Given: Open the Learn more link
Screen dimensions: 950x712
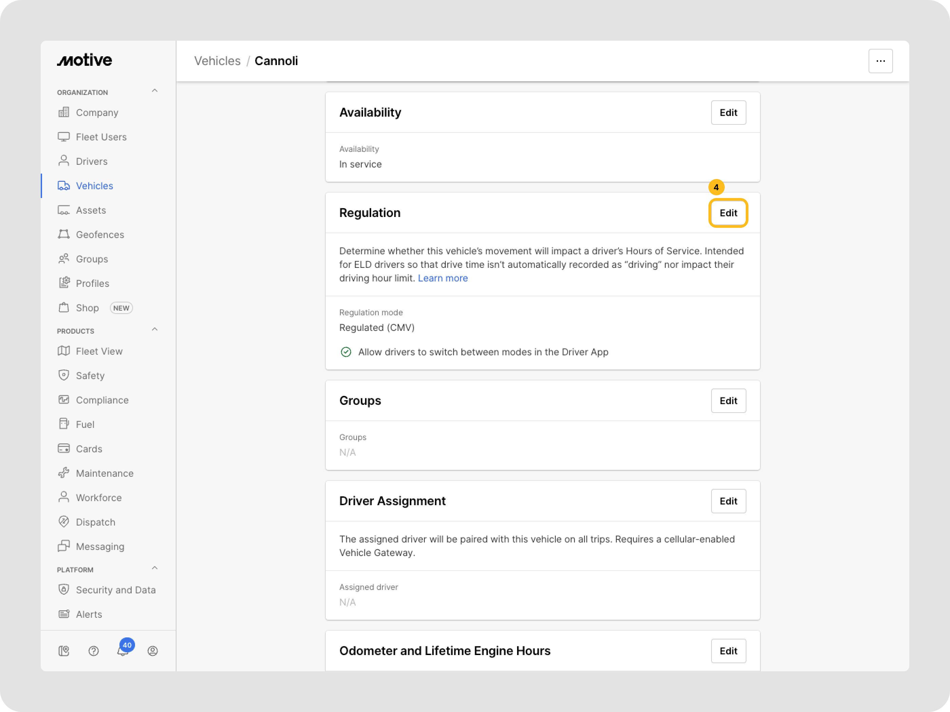Looking at the screenshot, I should click(442, 278).
